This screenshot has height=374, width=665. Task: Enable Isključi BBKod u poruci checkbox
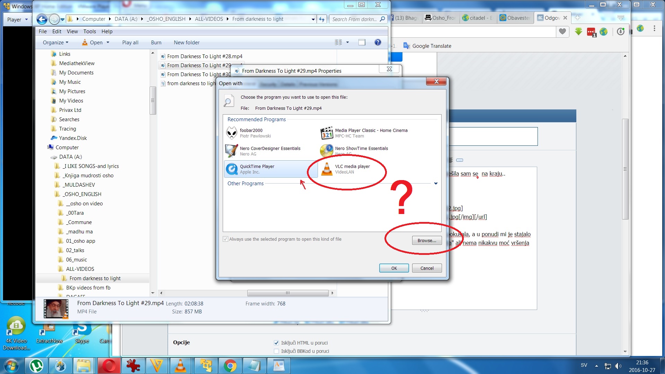pos(276,351)
